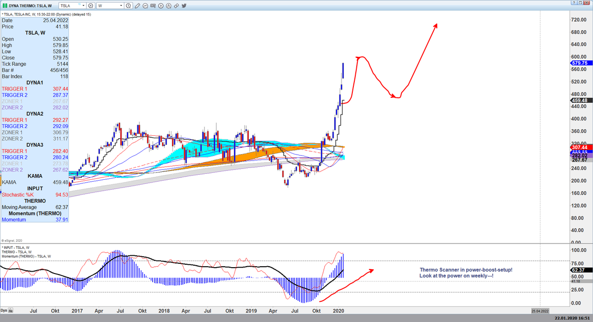Click the 2020 label on time axis

[x=339, y=311]
